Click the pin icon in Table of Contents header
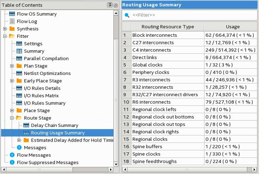The image size is (259, 174). 110,5
